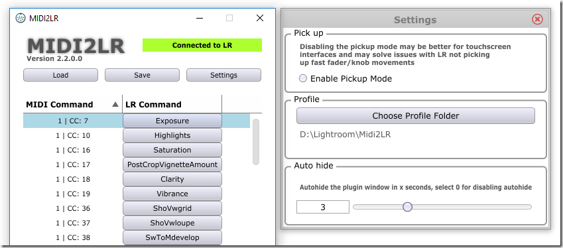563x248 pixels.
Task: Click the MIDI2LR app icon in title bar
Action: tap(21, 18)
